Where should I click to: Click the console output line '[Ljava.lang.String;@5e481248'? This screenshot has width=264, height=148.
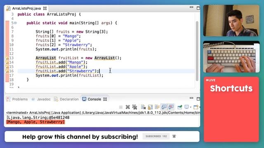[38, 118]
